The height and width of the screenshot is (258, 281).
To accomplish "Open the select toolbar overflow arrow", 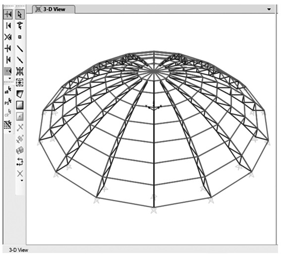I will coord(10,132).
